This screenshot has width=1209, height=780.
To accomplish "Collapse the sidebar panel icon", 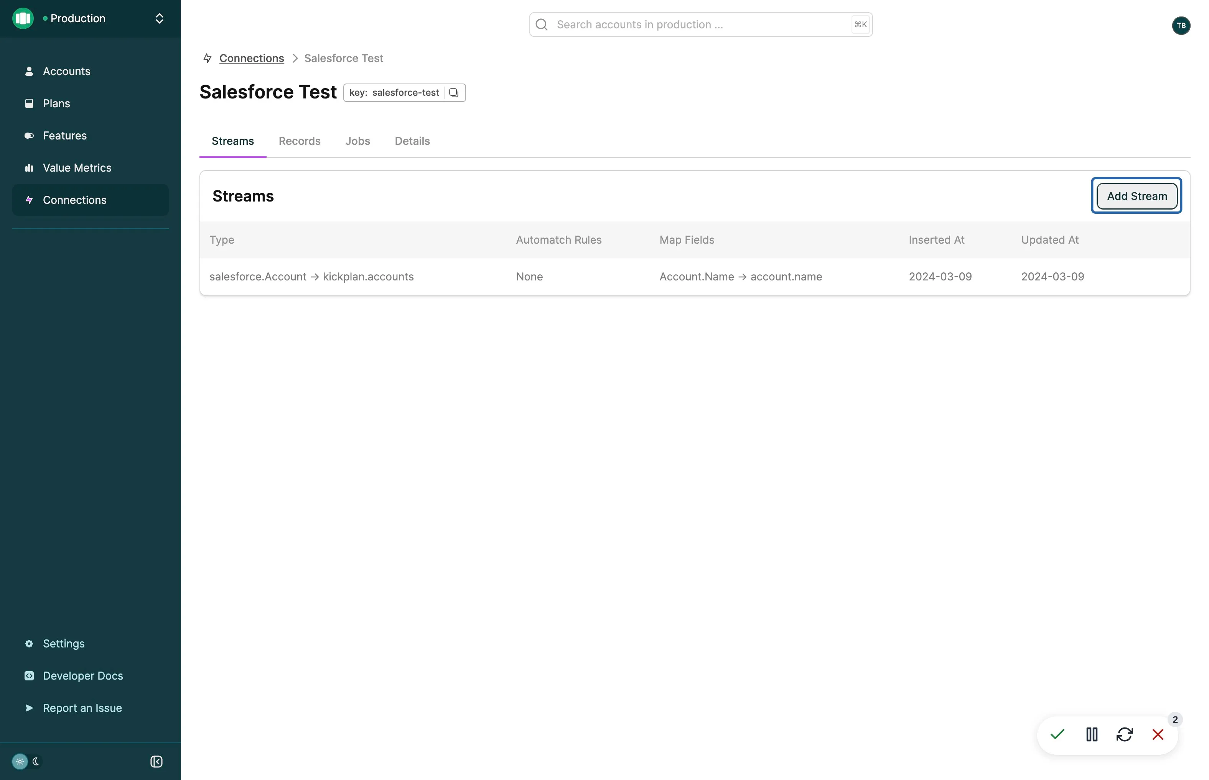I will (x=157, y=762).
